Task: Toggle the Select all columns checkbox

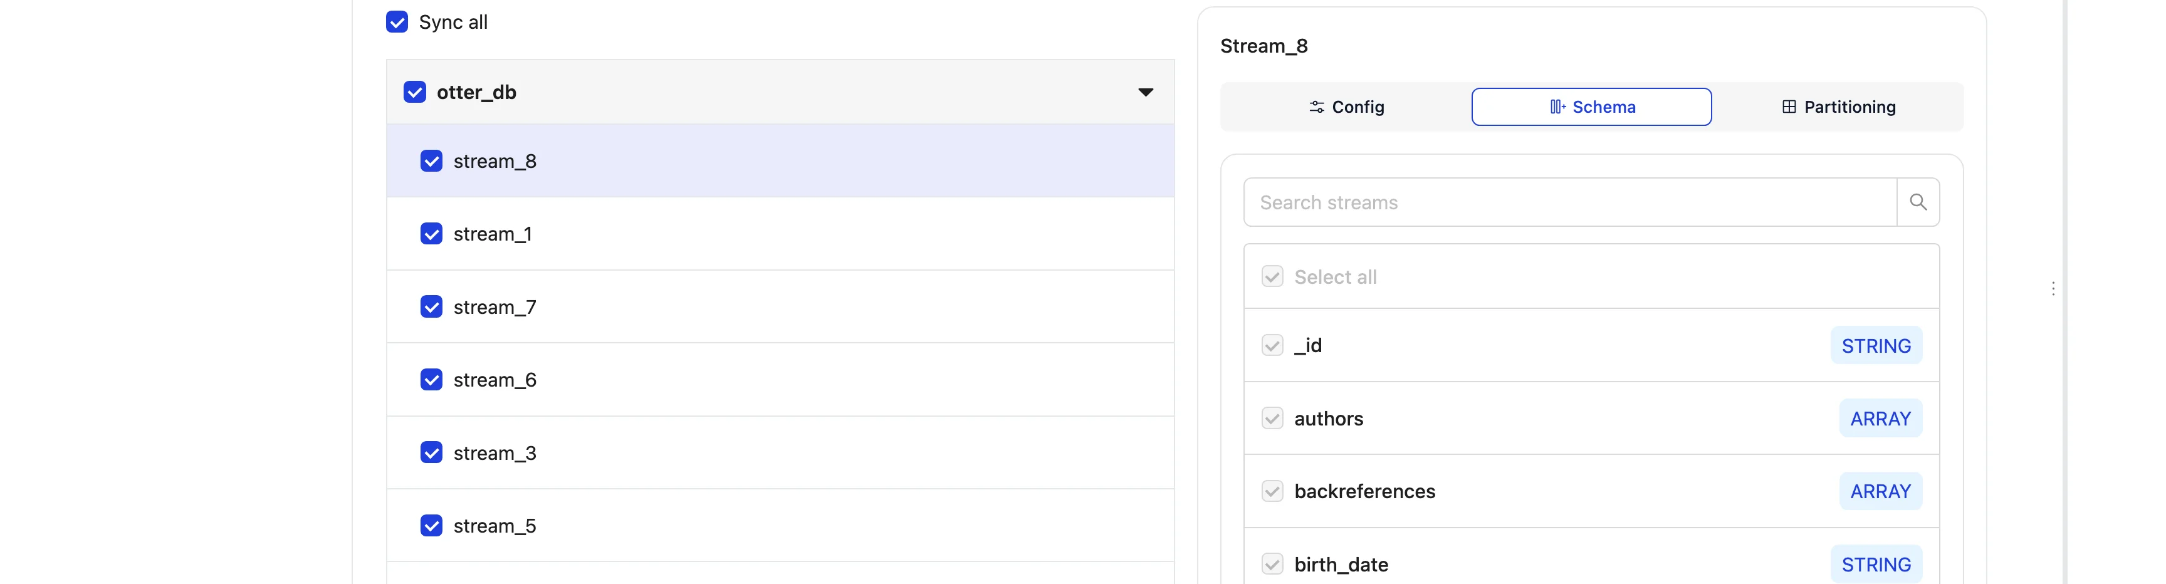Action: pos(1272,278)
